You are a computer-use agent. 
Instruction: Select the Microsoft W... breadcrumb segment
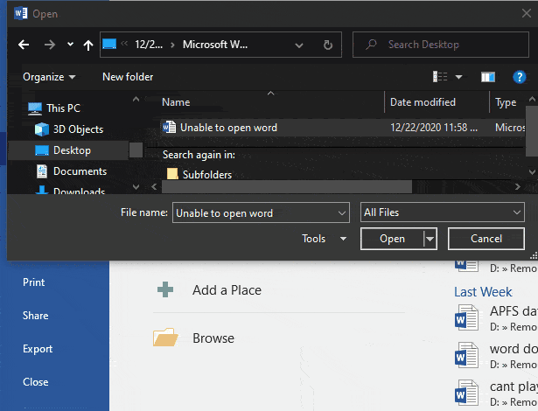click(215, 45)
